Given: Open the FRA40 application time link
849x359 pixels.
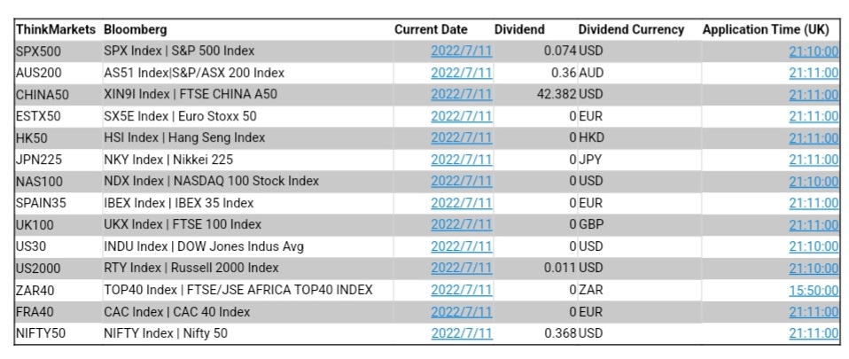Looking at the screenshot, I should pos(814,311).
